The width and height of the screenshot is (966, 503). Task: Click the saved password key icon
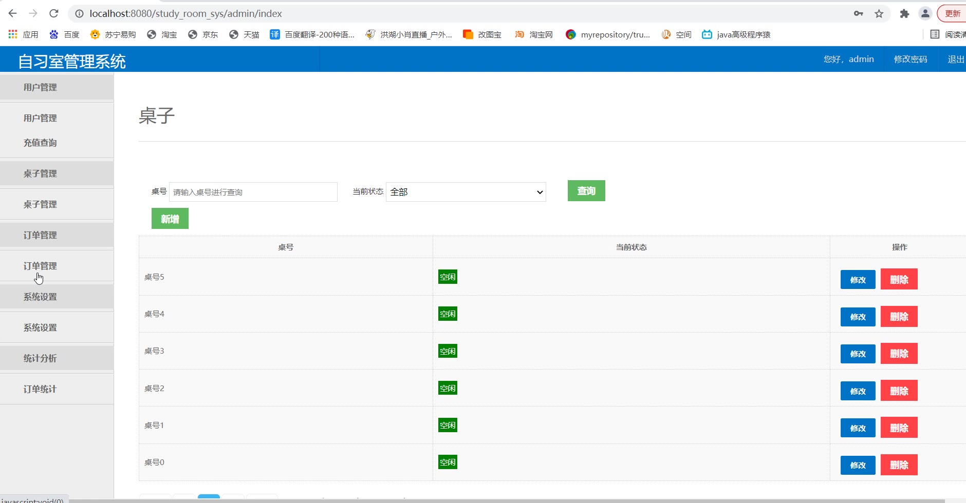[858, 14]
